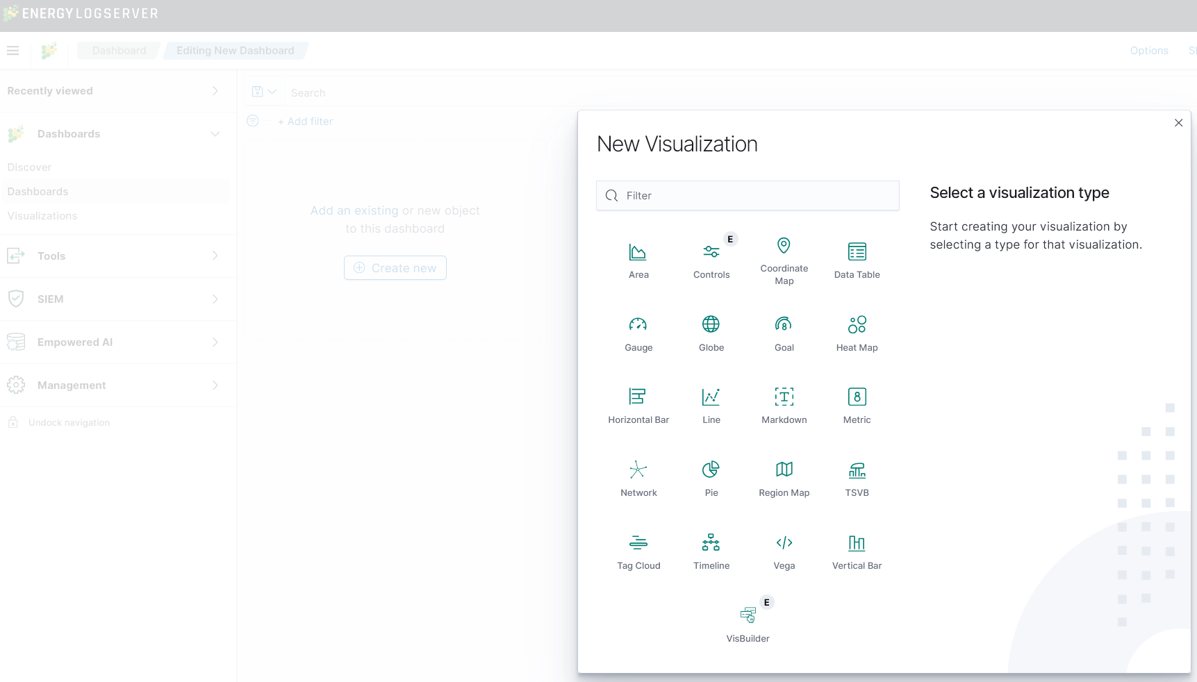Expand the Recently viewed section
This screenshot has width=1197, height=682.
tap(215, 91)
